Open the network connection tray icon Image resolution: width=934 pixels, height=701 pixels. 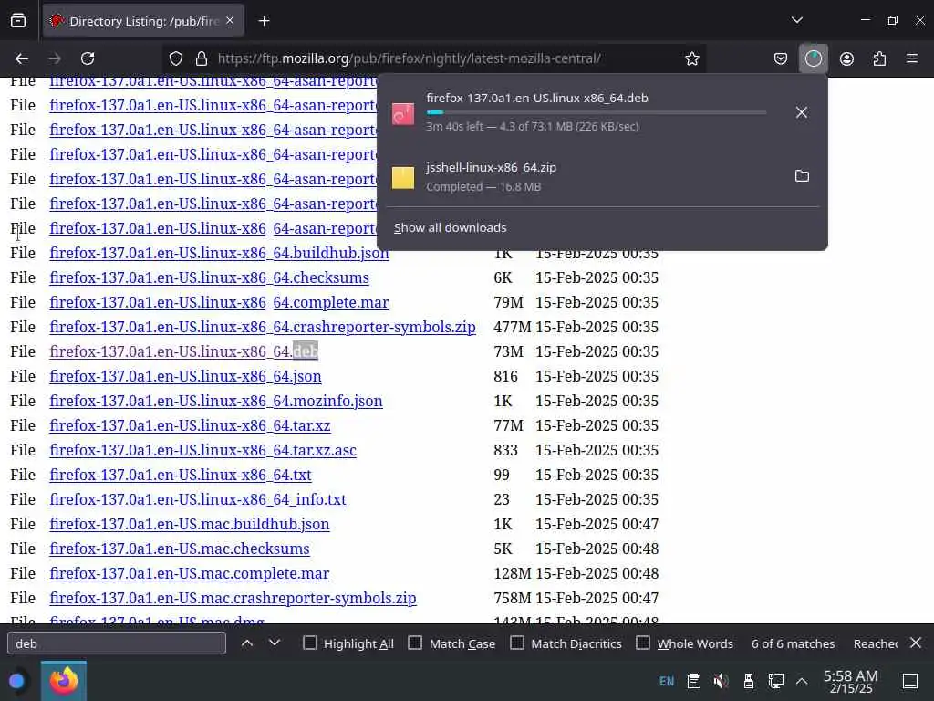[775, 681]
